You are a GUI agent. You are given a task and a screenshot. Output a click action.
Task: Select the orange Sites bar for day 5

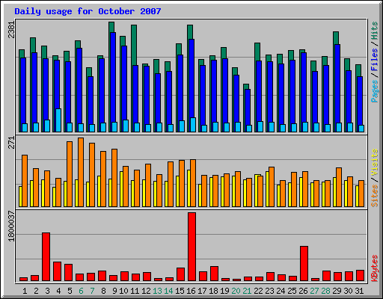[x=70, y=174]
